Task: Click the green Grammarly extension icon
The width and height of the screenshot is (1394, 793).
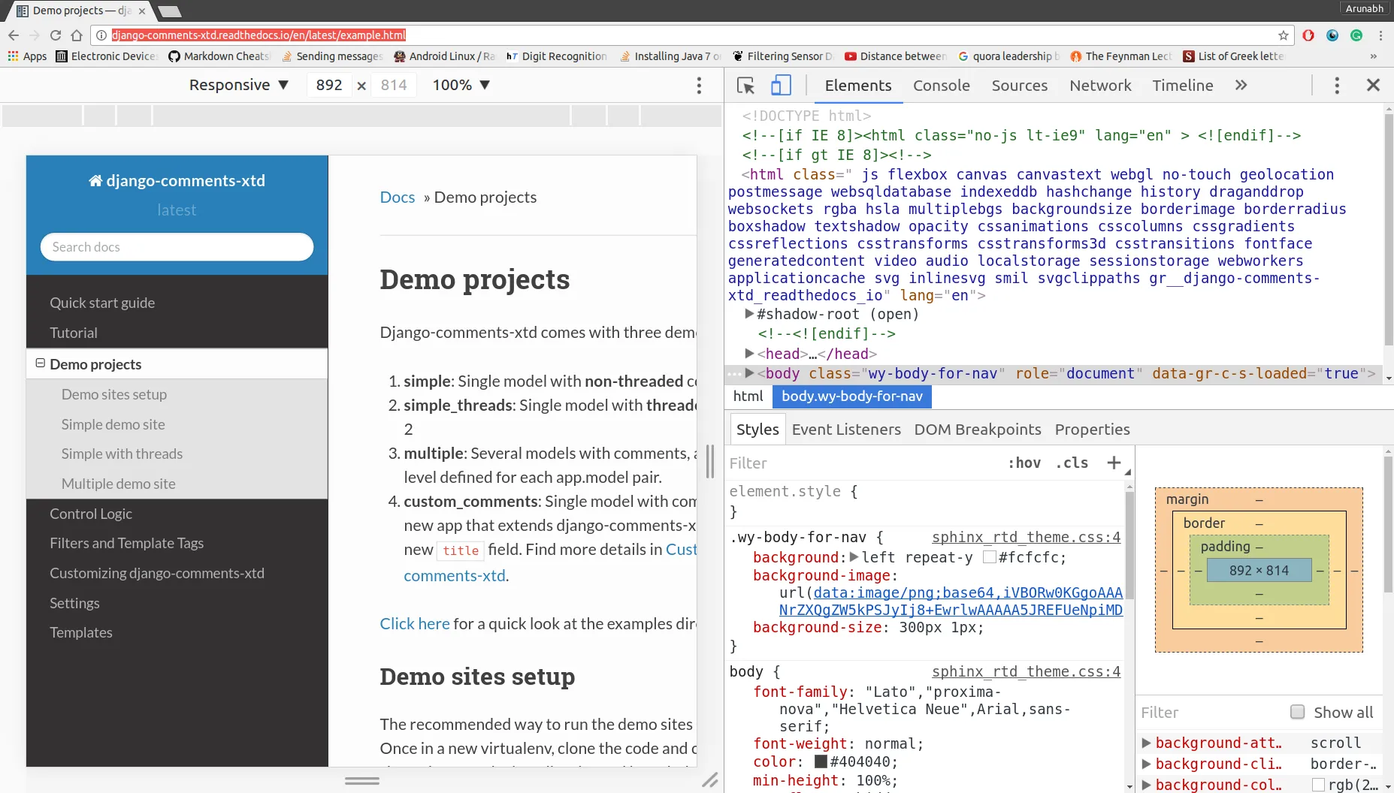Action: click(x=1356, y=35)
